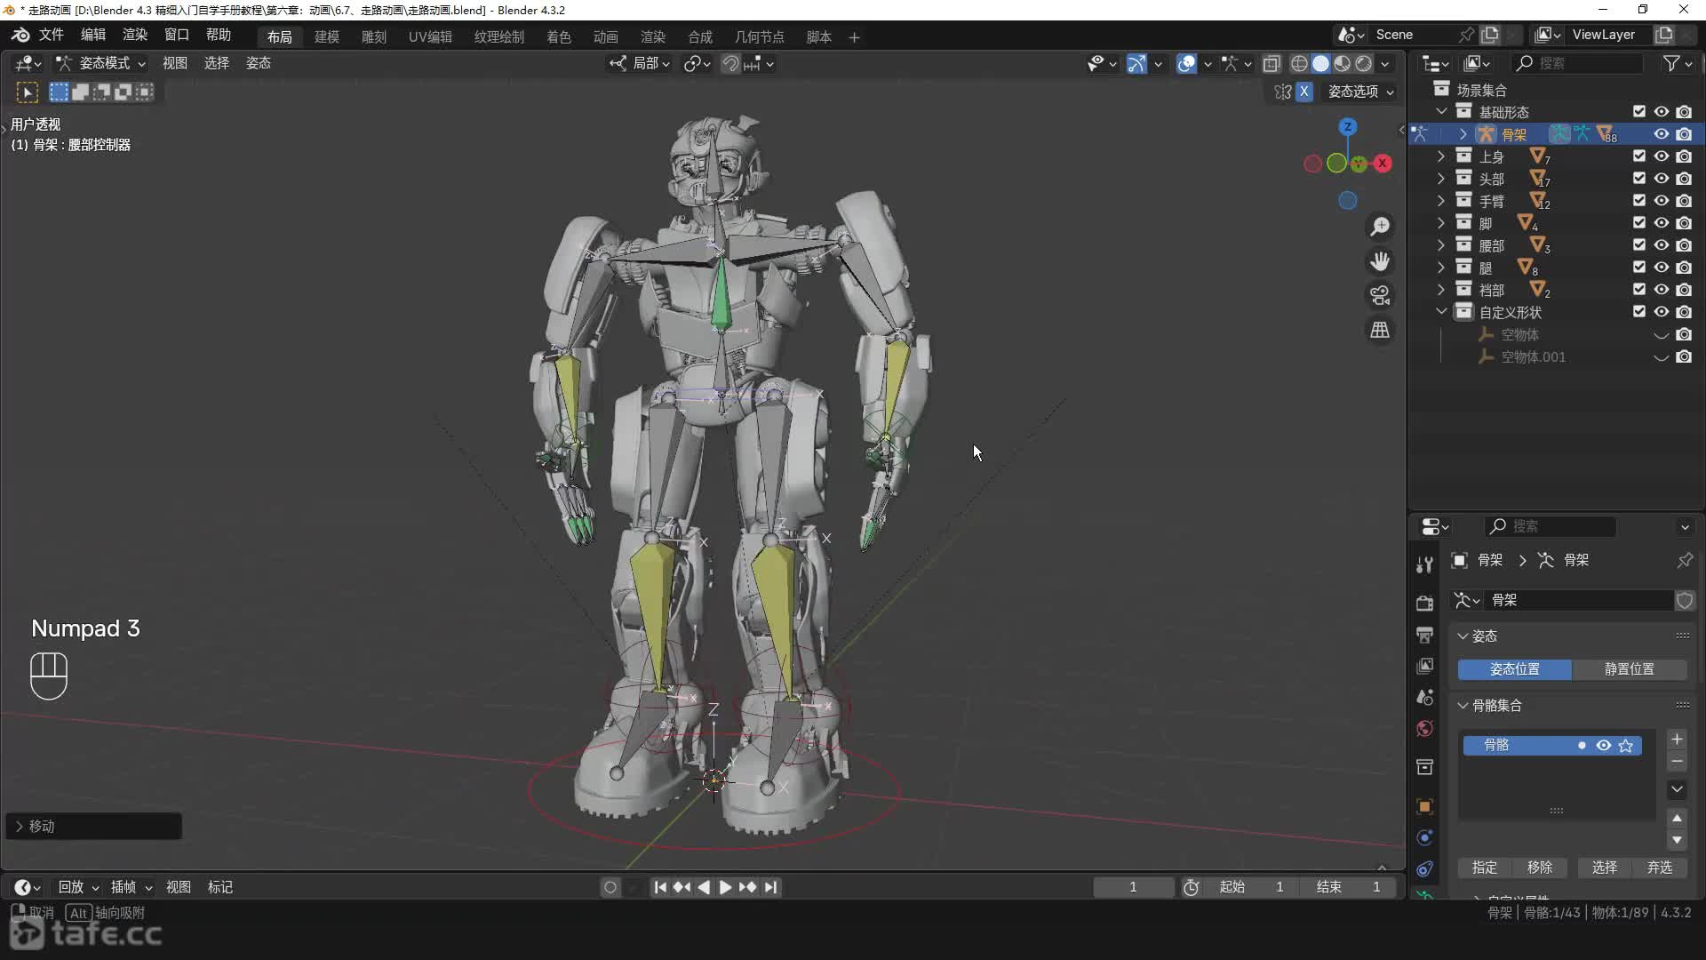
Task: Click the pan view hand icon
Action: (x=1380, y=261)
